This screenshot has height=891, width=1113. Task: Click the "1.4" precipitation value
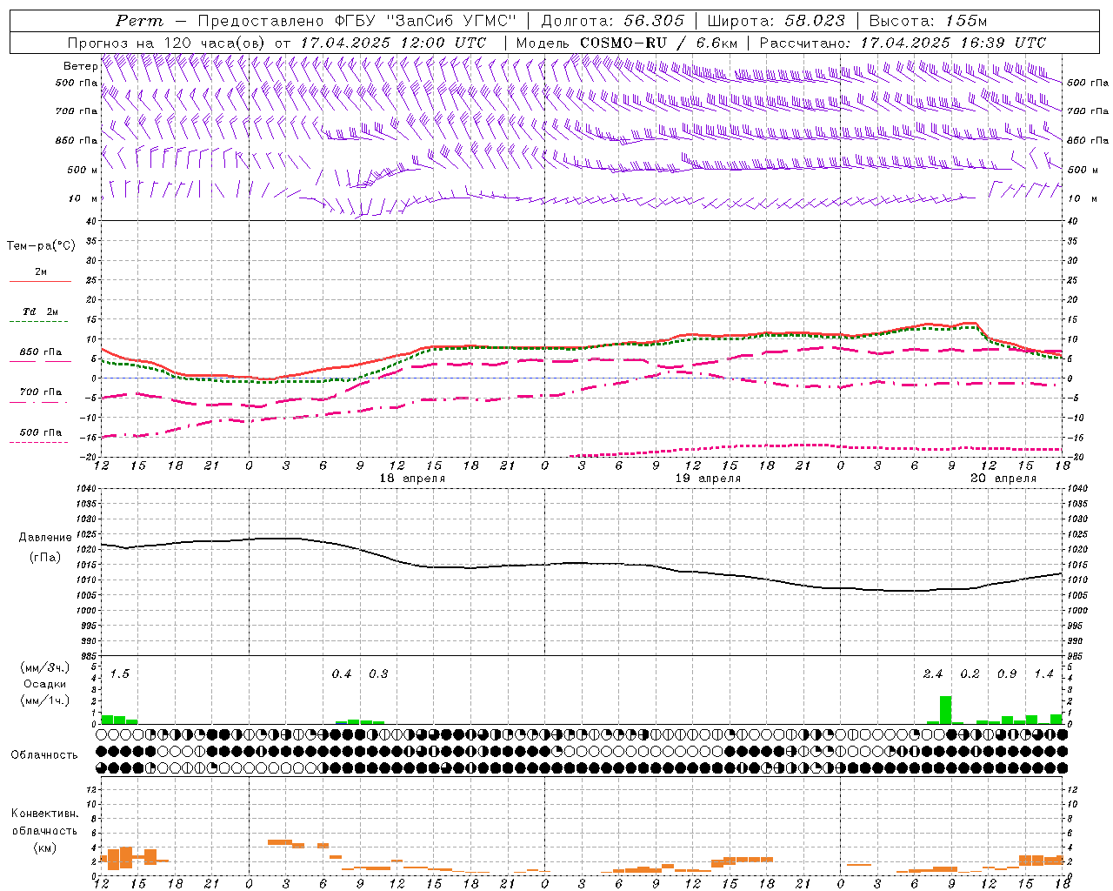[x=1043, y=674]
